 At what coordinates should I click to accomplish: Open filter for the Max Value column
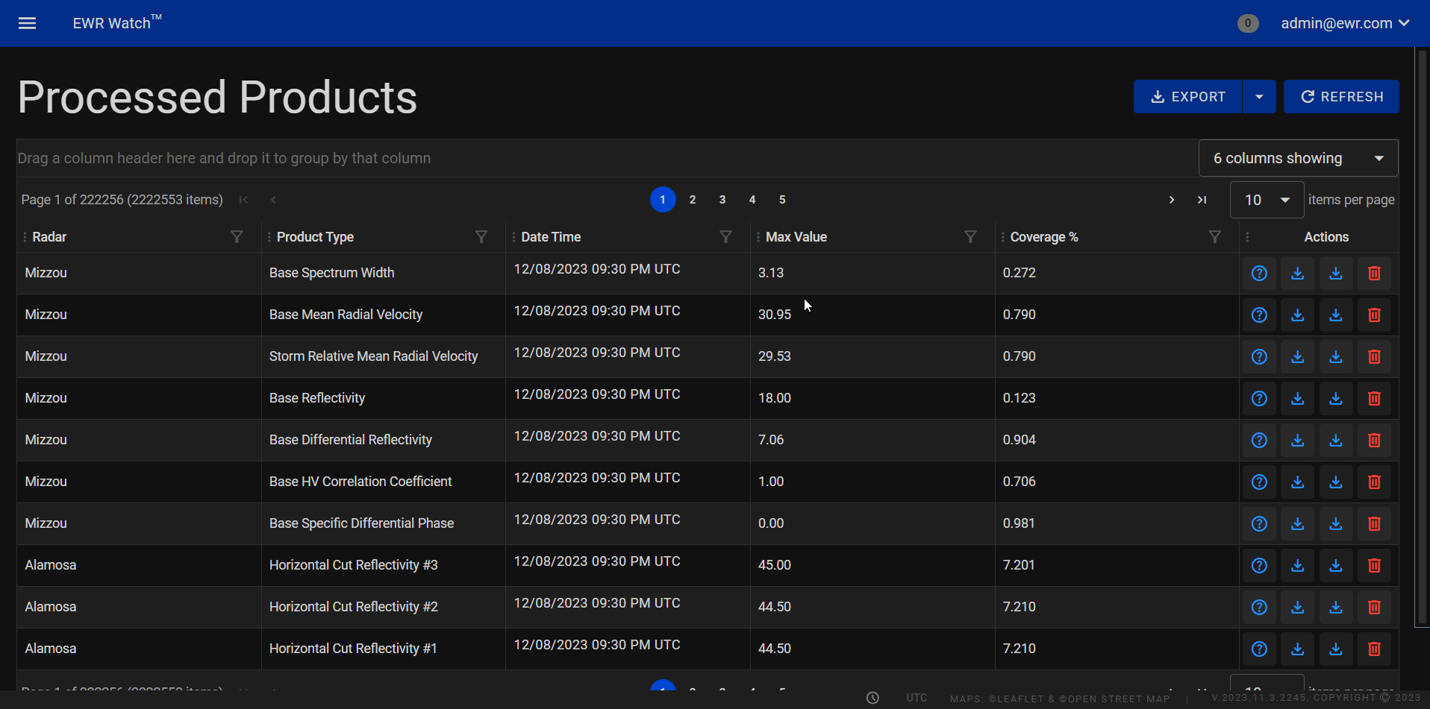pos(970,237)
